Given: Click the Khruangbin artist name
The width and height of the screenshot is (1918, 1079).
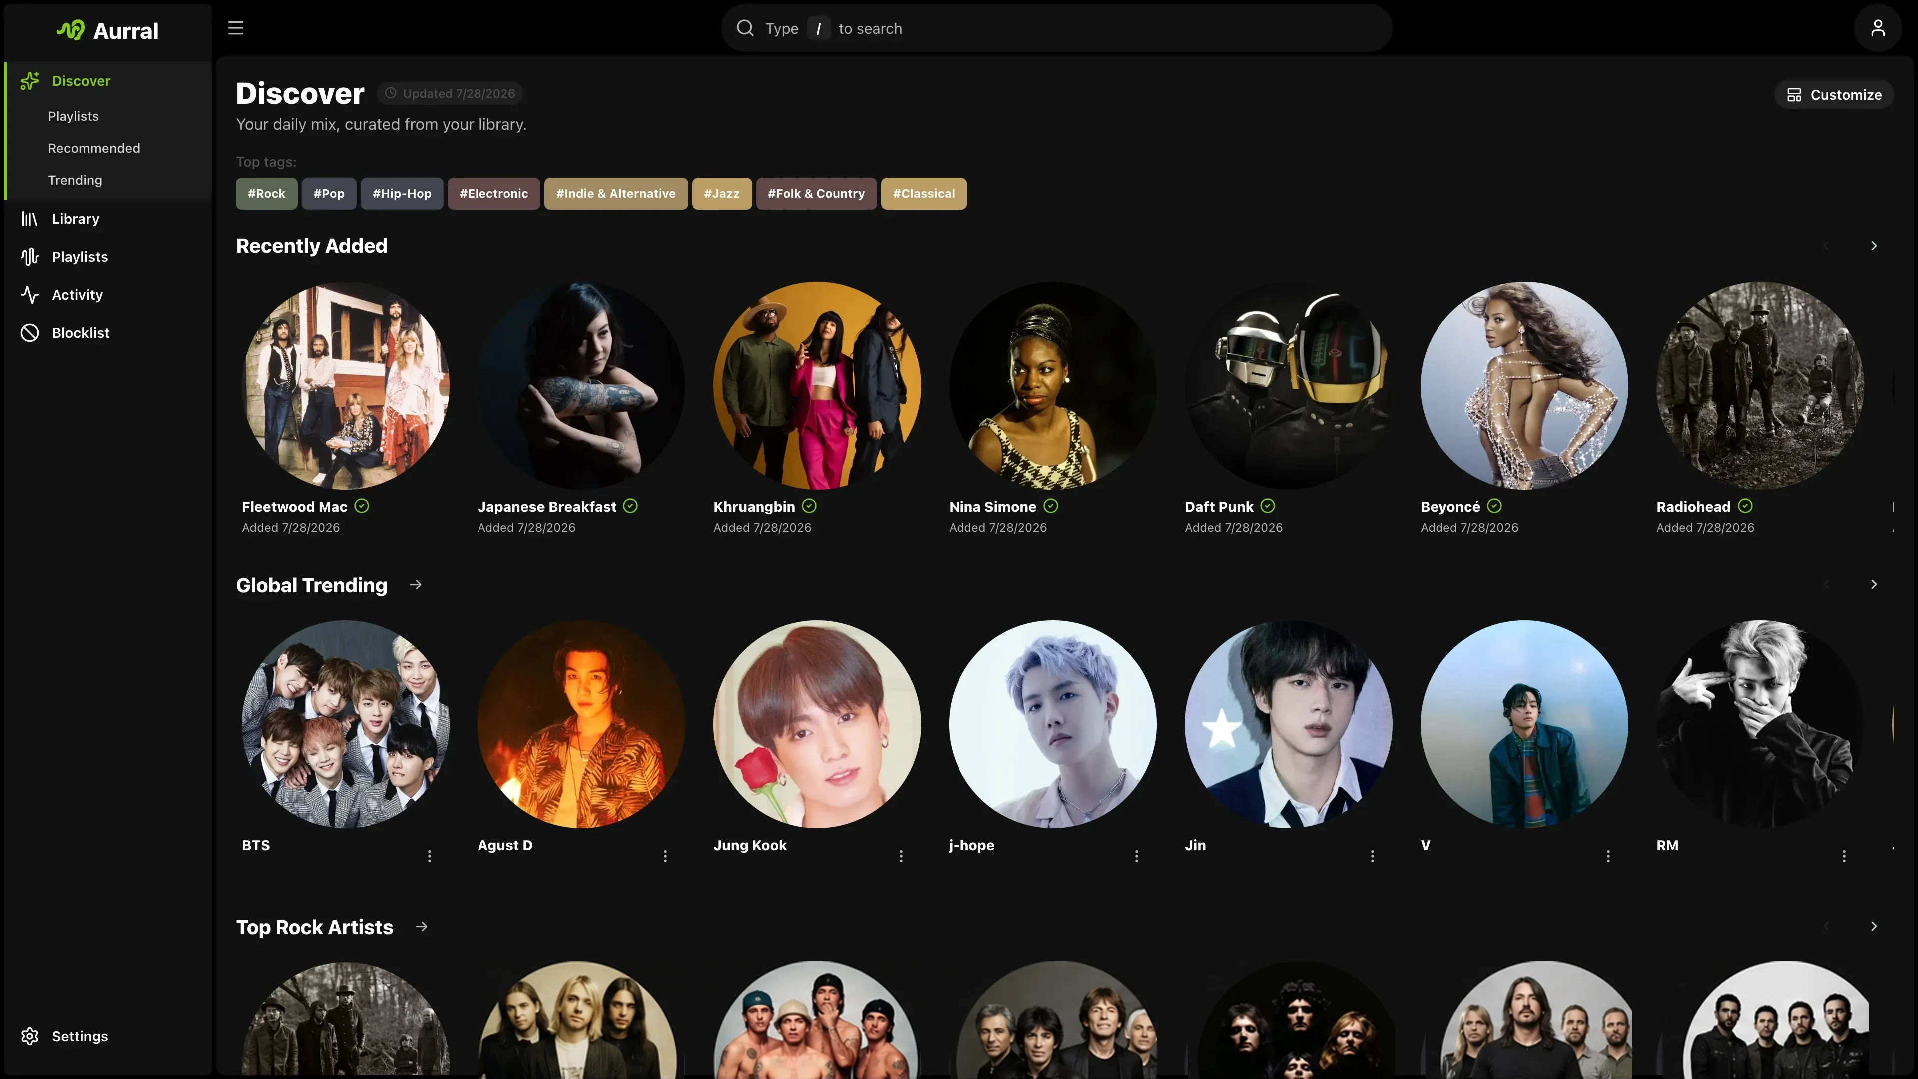Looking at the screenshot, I should (x=754, y=507).
